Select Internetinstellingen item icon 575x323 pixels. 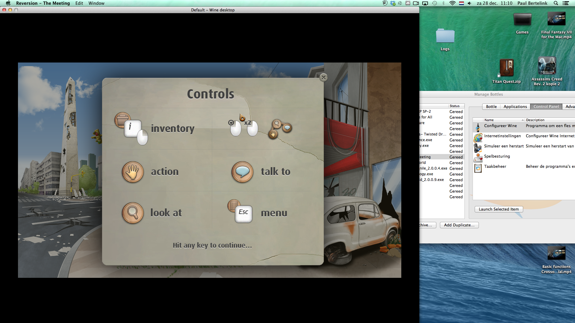point(478,138)
